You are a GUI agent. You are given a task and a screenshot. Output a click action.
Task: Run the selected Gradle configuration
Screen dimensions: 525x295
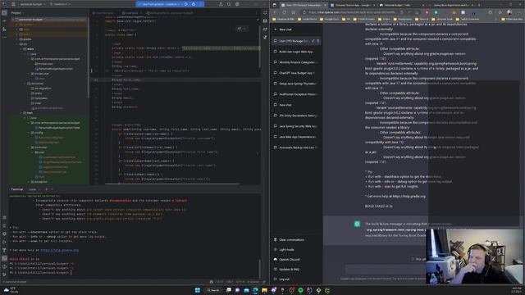186,4
